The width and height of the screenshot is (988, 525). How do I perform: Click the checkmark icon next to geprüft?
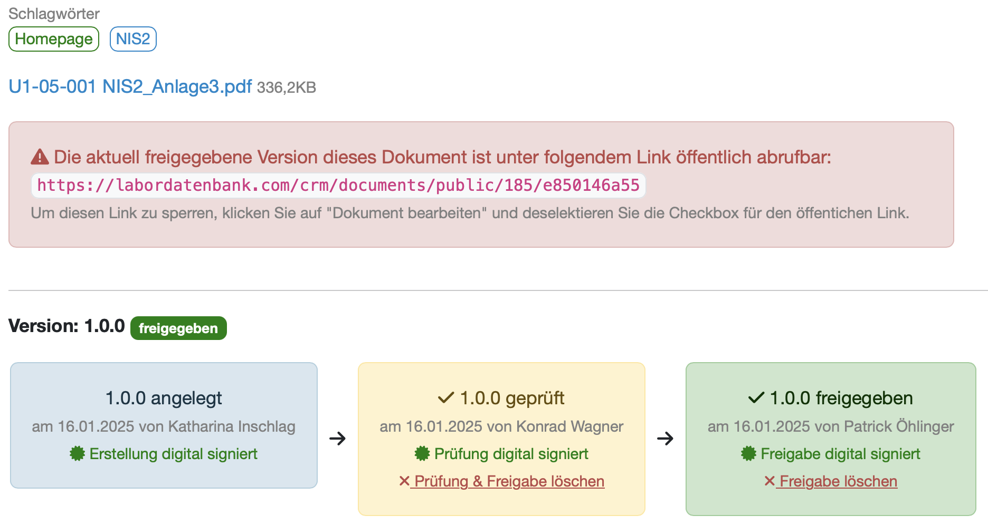446,398
